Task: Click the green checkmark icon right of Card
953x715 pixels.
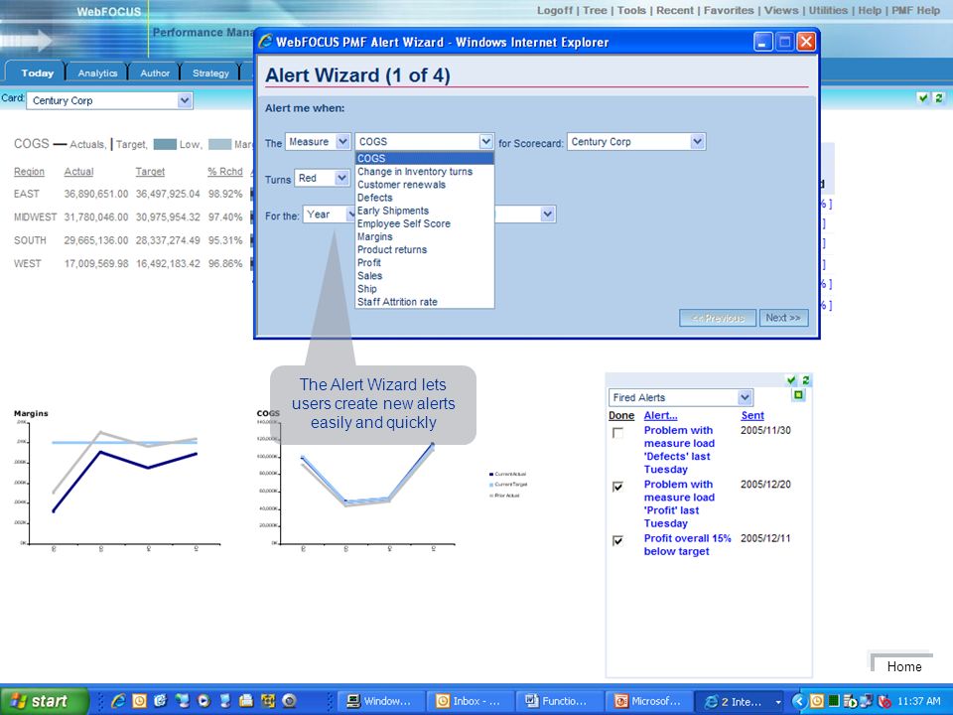Action: pyautogui.click(x=923, y=98)
